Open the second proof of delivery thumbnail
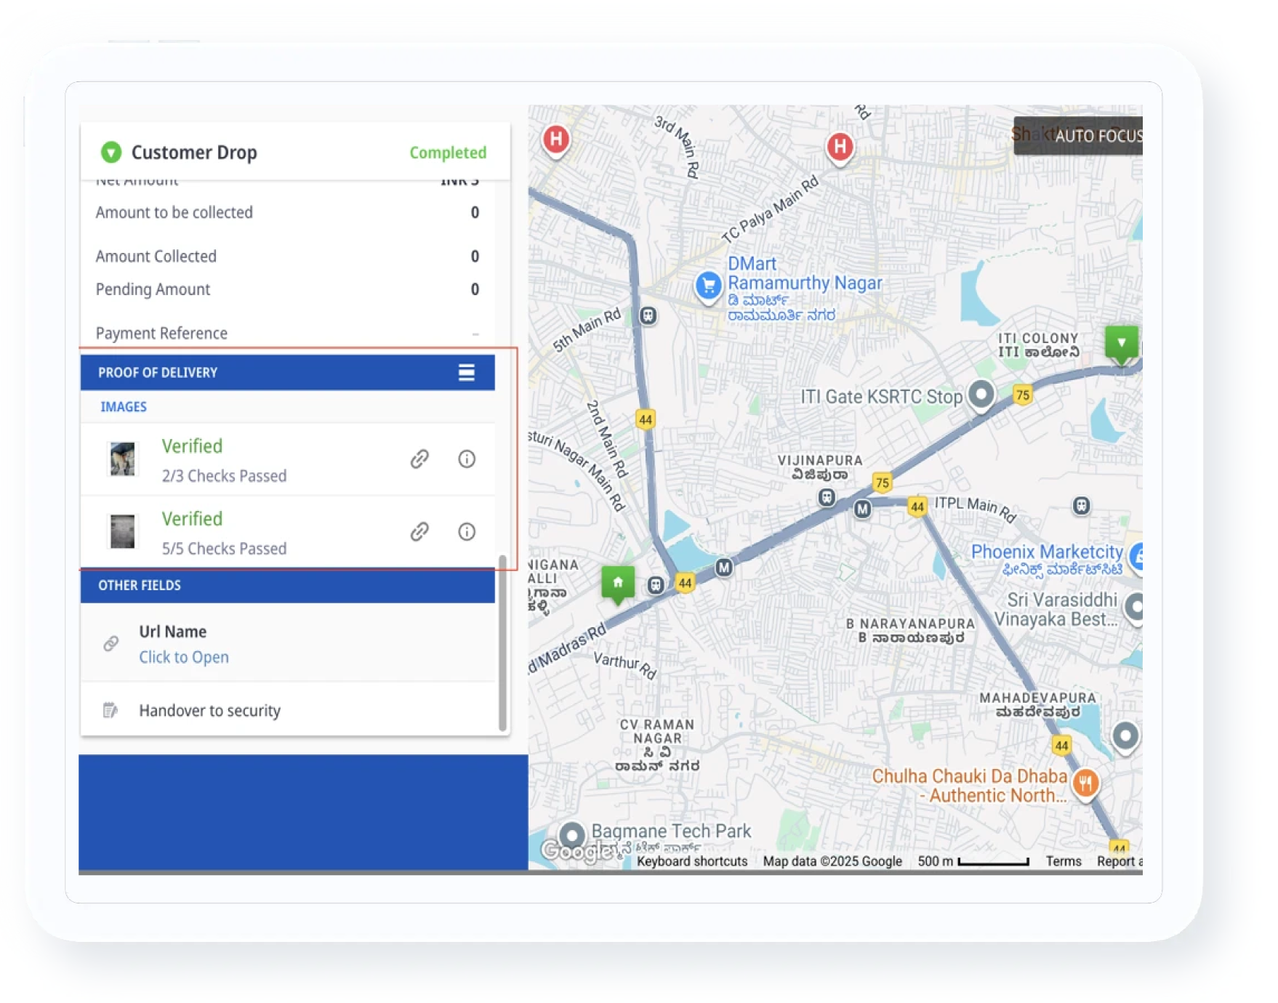 click(122, 531)
